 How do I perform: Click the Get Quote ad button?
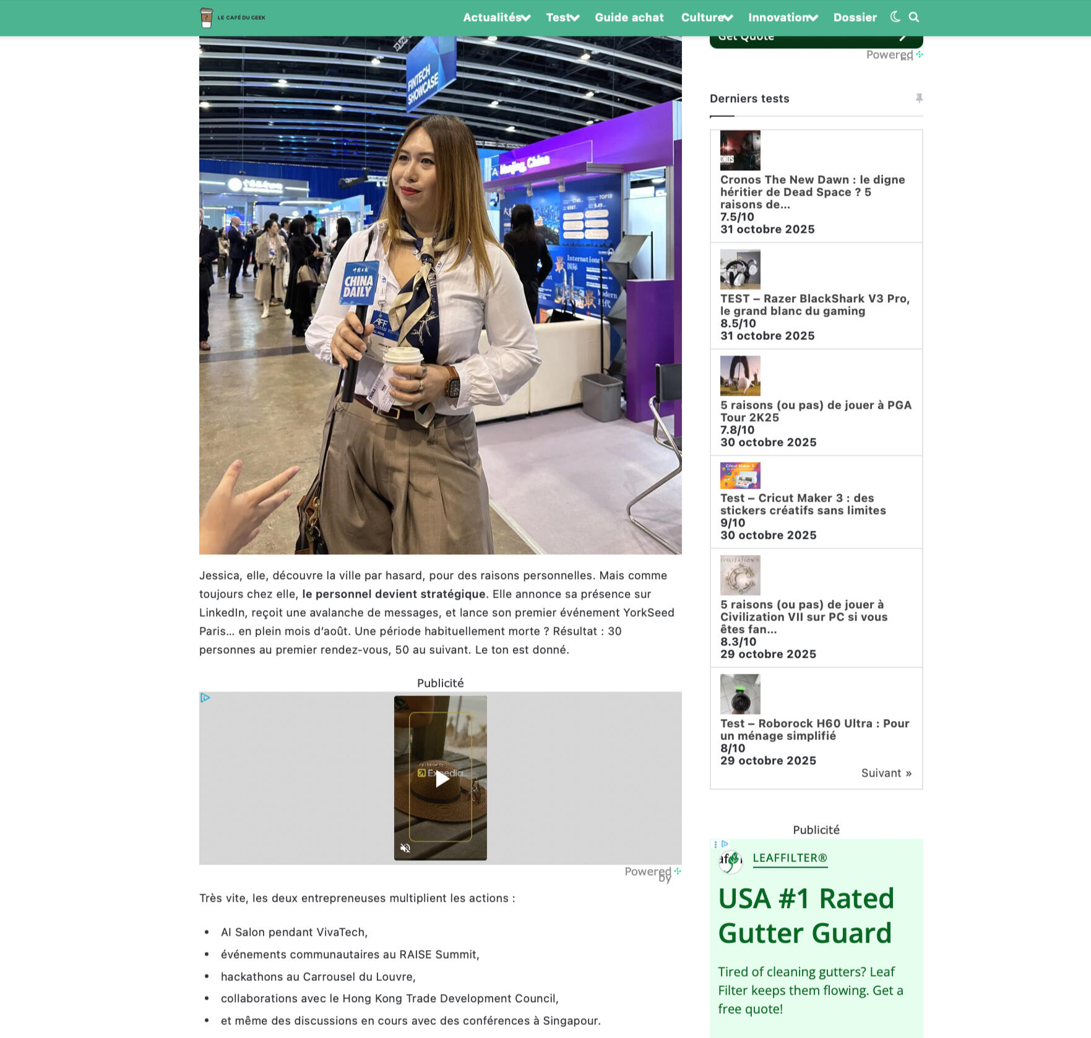[816, 38]
